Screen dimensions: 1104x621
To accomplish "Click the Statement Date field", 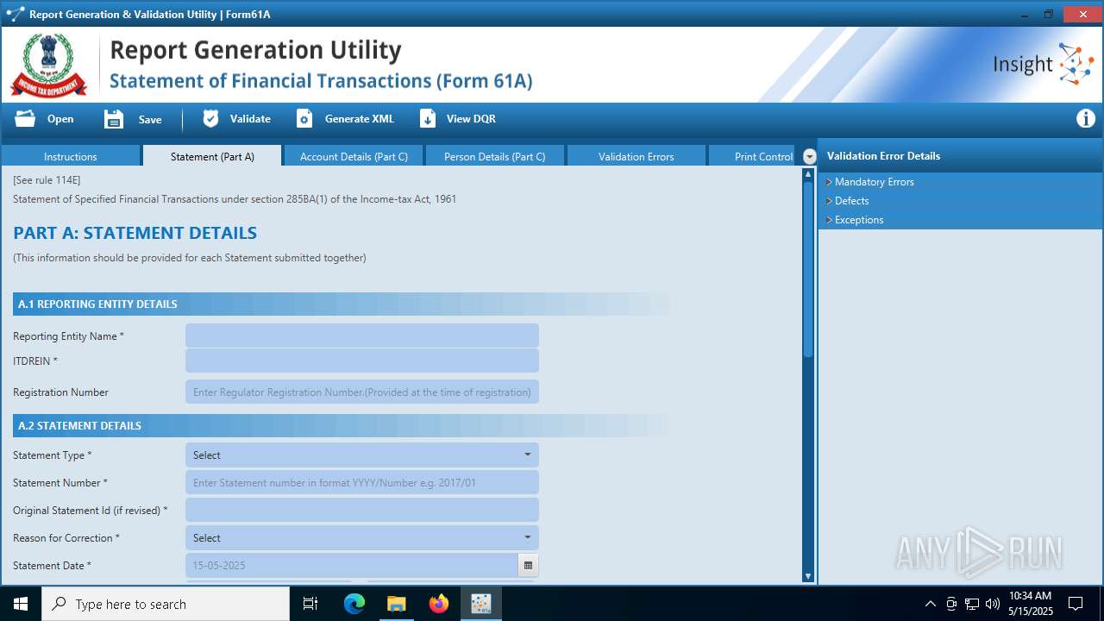I will pyautogui.click(x=352, y=566).
